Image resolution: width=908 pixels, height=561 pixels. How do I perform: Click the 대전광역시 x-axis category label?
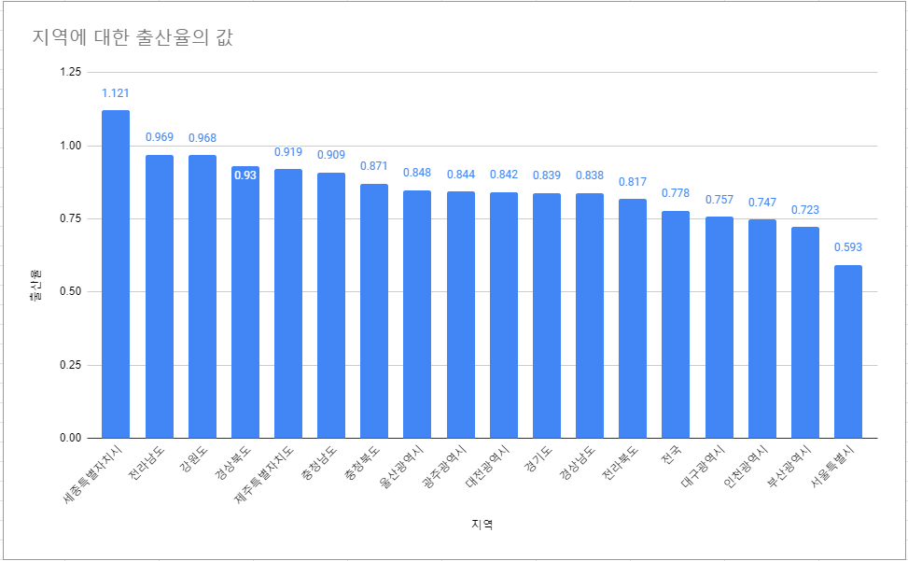coord(487,467)
